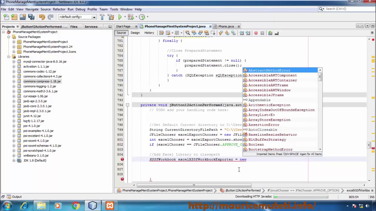The width and height of the screenshot is (376, 211).
Task: Collapse the Source Packages node
Action: pyautogui.click(x=9, y=37)
